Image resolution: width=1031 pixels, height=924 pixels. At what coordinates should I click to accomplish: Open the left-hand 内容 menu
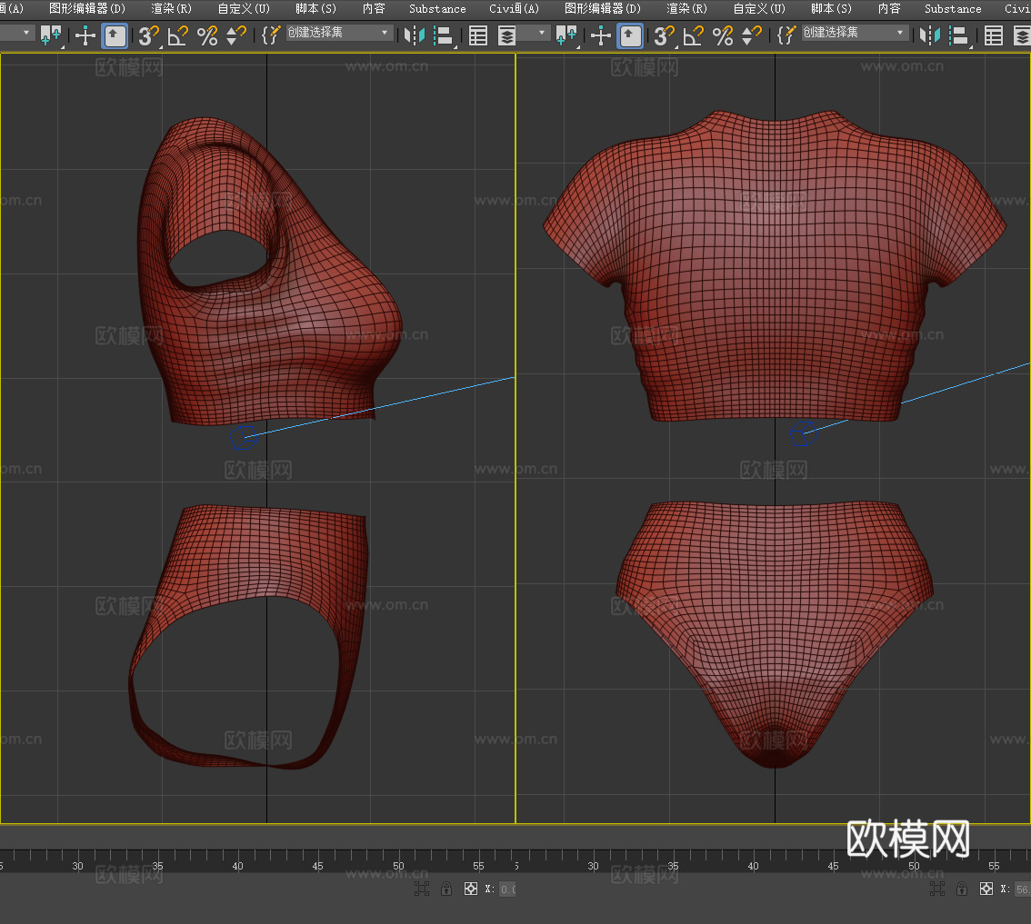tap(375, 8)
